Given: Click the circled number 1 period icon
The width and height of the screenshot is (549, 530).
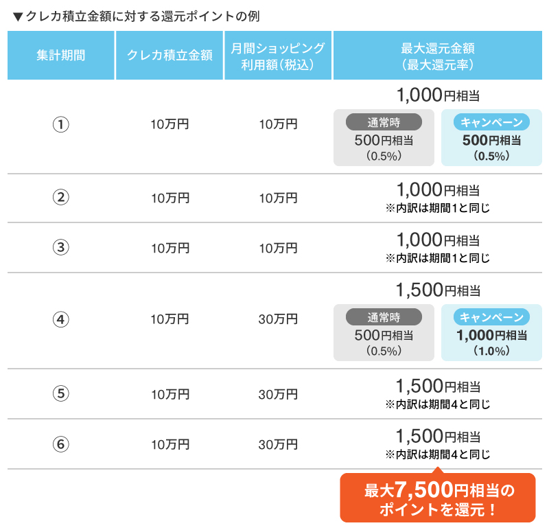Looking at the screenshot, I should tap(61, 124).
